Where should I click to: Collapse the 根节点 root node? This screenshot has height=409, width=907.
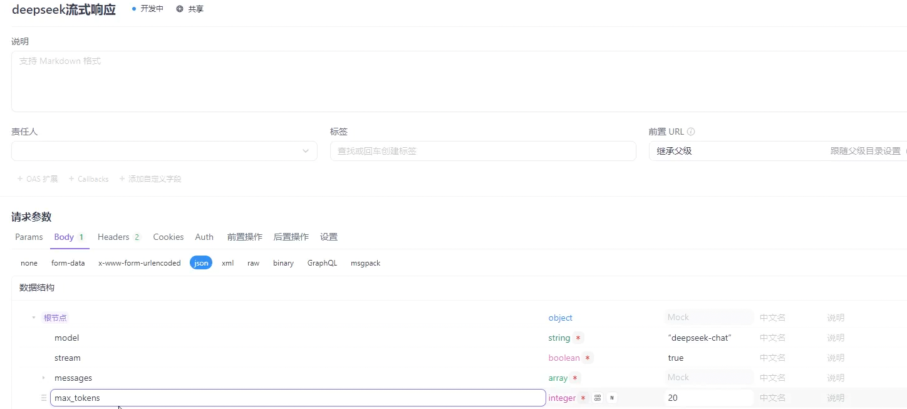34,318
